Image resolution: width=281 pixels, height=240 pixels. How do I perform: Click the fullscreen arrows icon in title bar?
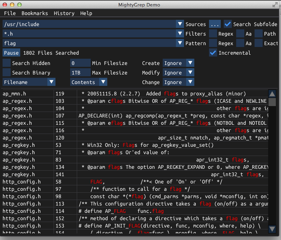tap(275, 5)
